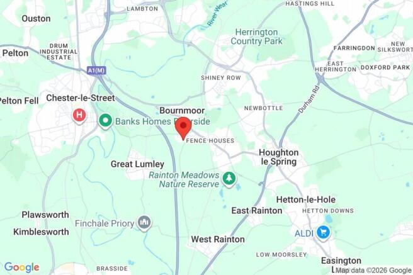Click the West Rainton label
The height and width of the screenshot is (275, 413).
pyautogui.click(x=218, y=239)
